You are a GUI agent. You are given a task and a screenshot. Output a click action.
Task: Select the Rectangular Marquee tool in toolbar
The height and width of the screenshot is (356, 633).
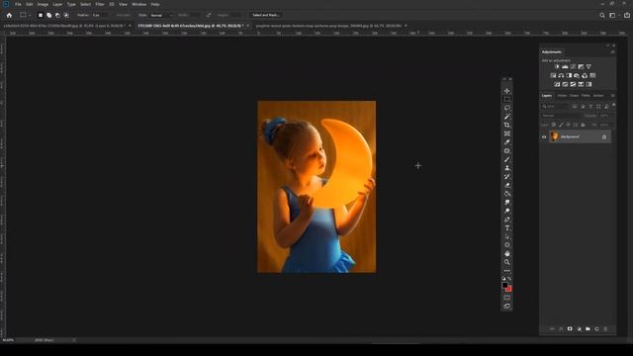coord(507,99)
